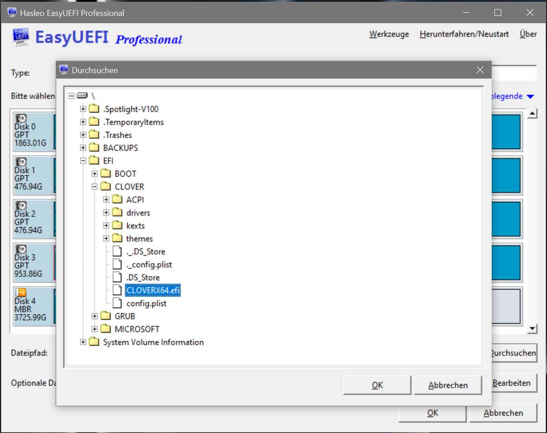This screenshot has height=433, width=547.
Task: Click Disk 4 USB drive icon
Action: tap(21, 293)
